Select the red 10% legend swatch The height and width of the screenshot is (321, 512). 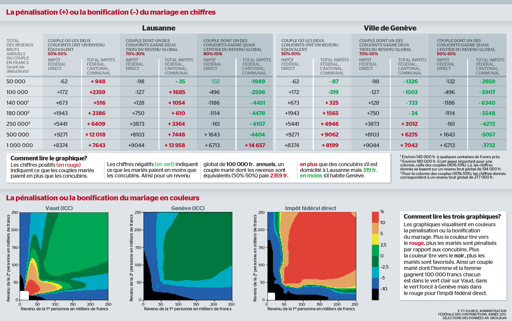tap(375, 217)
